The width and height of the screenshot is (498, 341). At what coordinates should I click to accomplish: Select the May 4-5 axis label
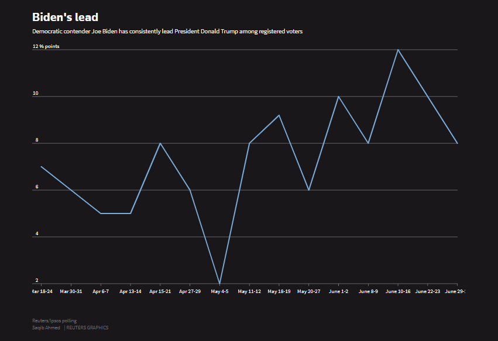(x=220, y=291)
